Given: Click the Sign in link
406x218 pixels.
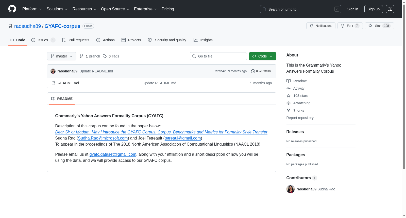Looking at the screenshot, I should [353, 9].
